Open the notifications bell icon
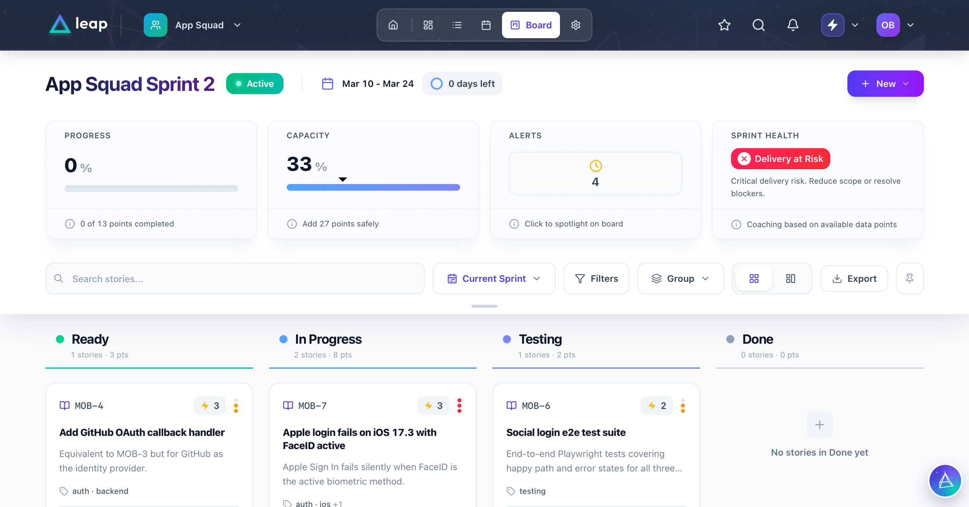This screenshot has width=969, height=507. [793, 25]
